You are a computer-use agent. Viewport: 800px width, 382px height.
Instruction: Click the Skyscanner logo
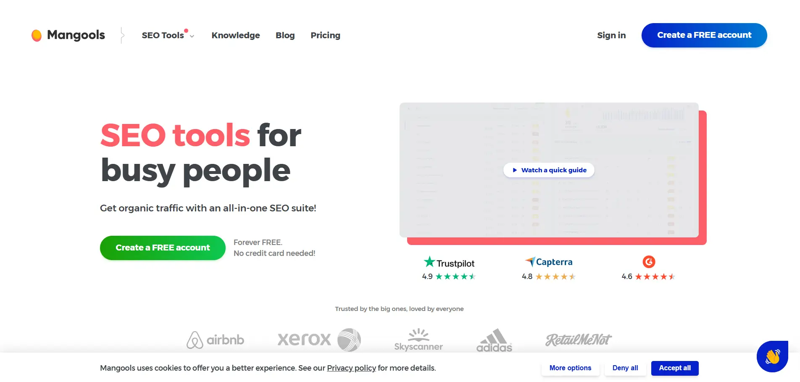click(418, 340)
